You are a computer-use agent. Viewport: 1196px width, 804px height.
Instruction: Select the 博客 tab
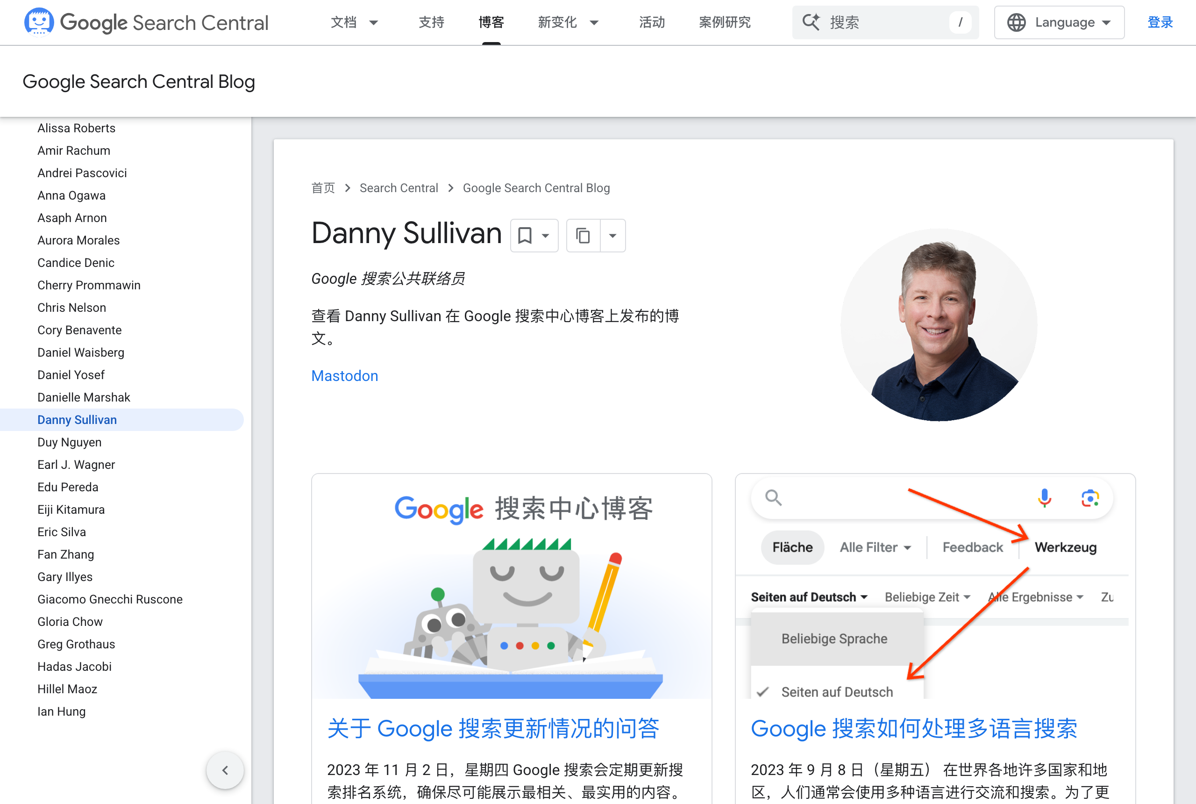[491, 22]
